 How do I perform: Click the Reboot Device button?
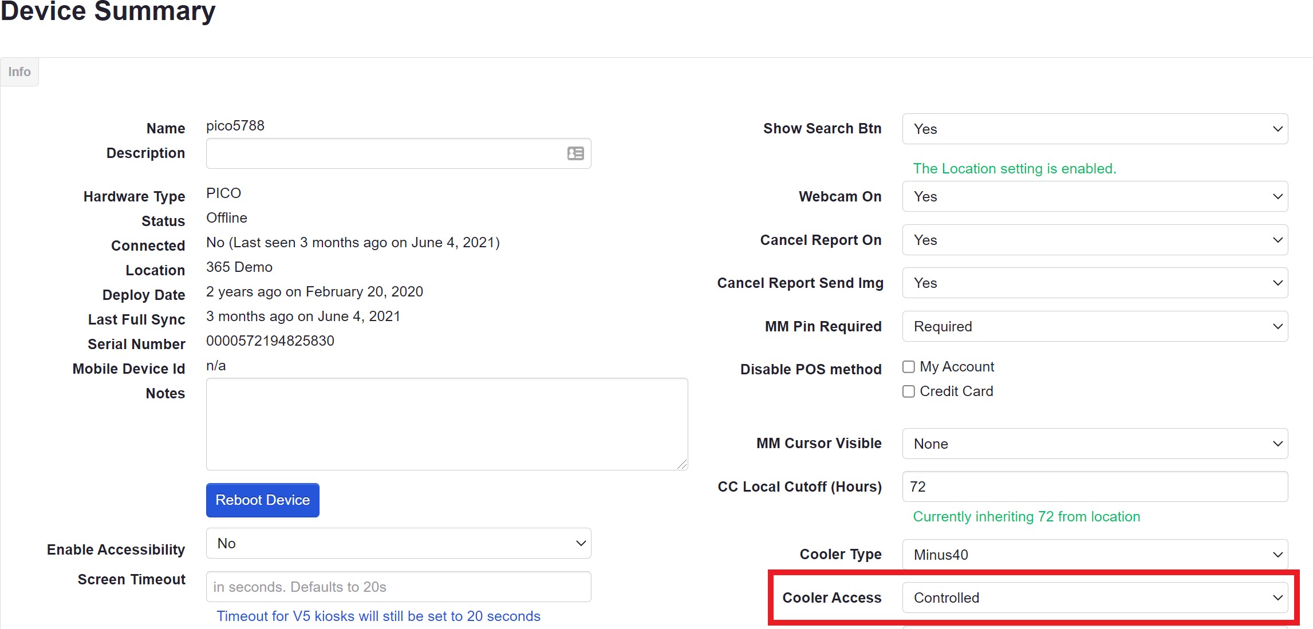(x=263, y=500)
